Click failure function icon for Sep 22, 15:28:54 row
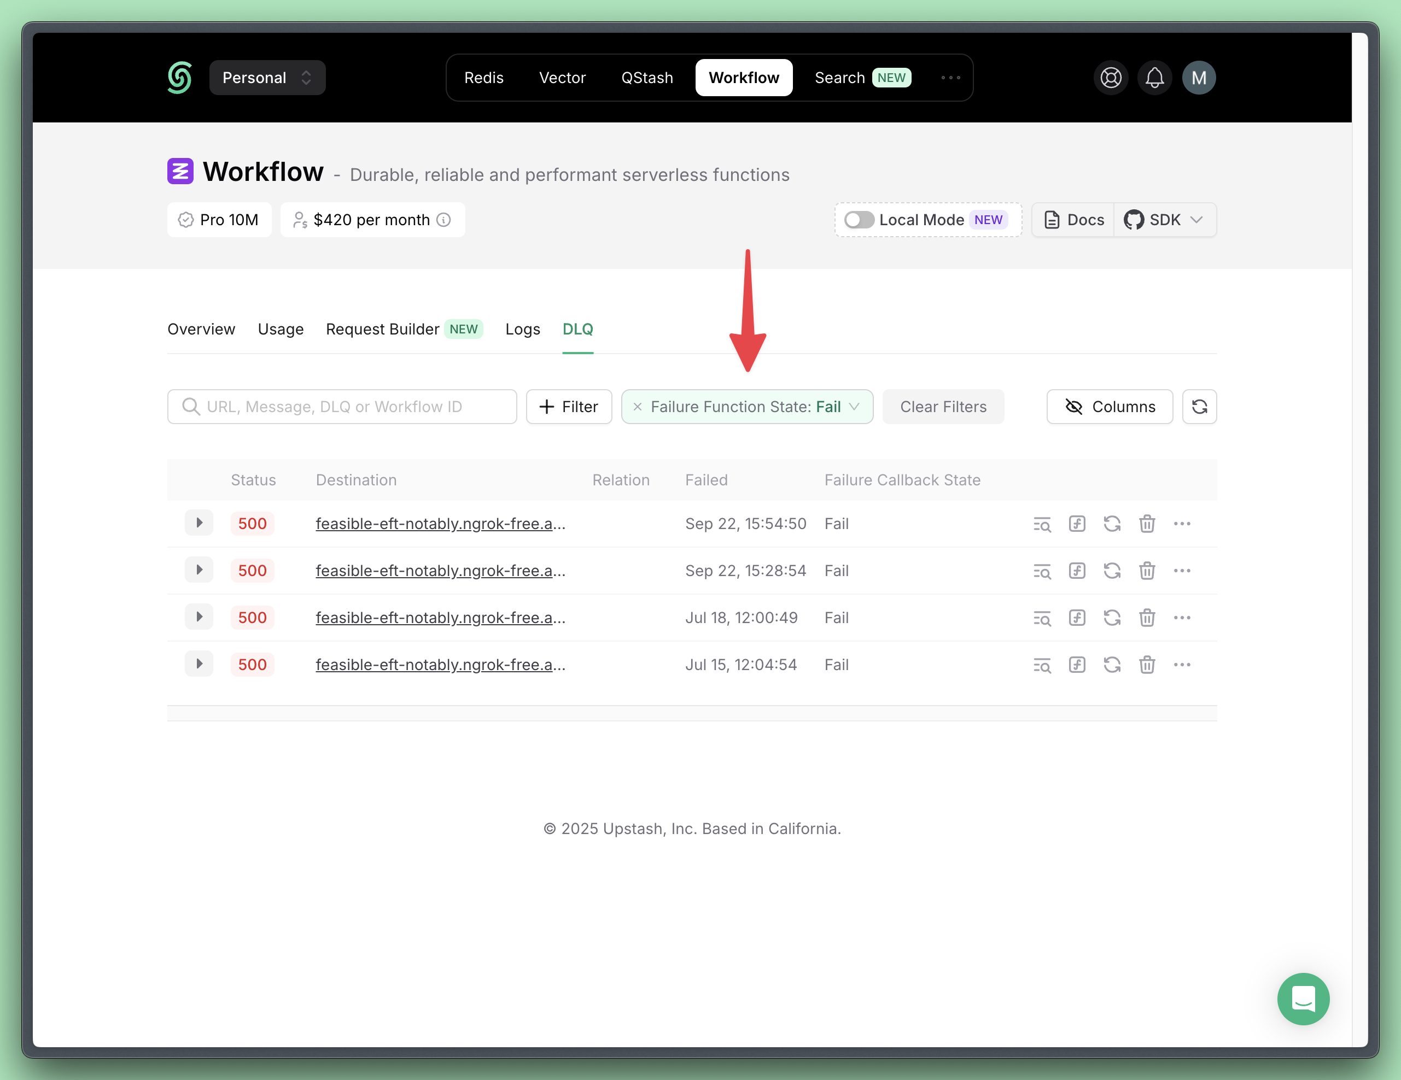The height and width of the screenshot is (1080, 1401). [1077, 571]
